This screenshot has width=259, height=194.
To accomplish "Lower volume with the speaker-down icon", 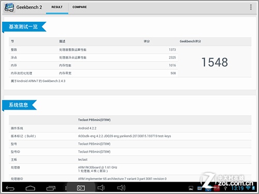I will point(101,188).
